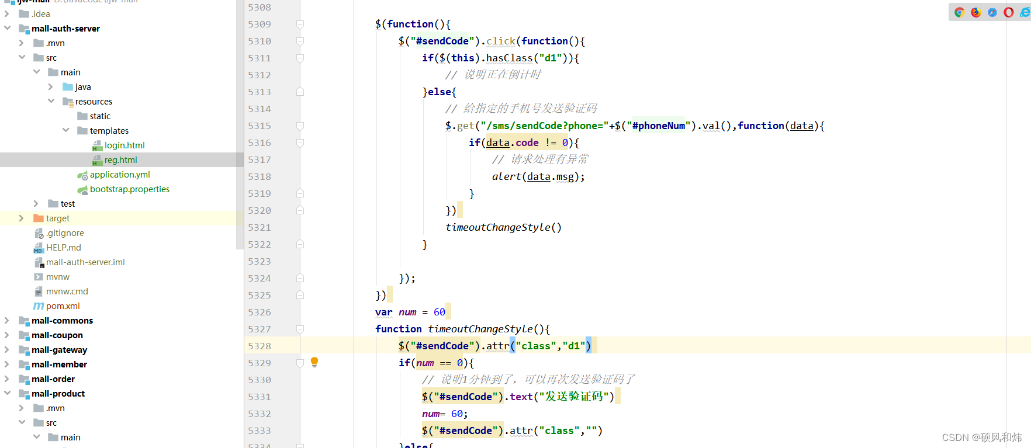
Task: Click application.yml Spring config icon
Action: pyautogui.click(x=82, y=175)
